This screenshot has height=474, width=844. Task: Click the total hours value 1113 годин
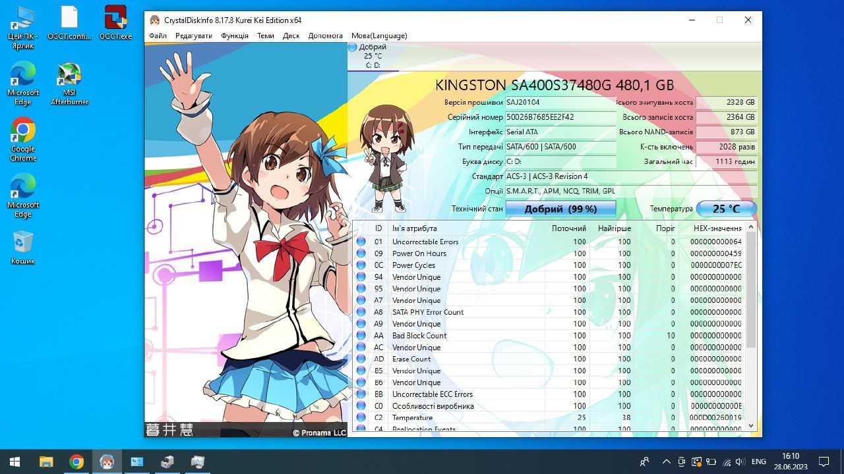(727, 161)
